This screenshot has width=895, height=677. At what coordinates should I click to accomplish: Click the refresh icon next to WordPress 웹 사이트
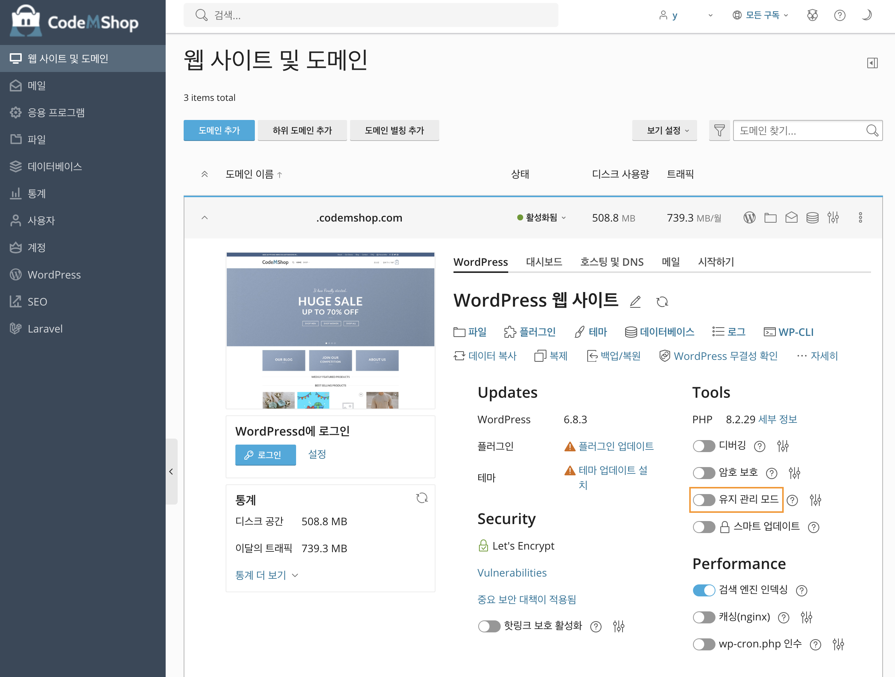pos(662,302)
